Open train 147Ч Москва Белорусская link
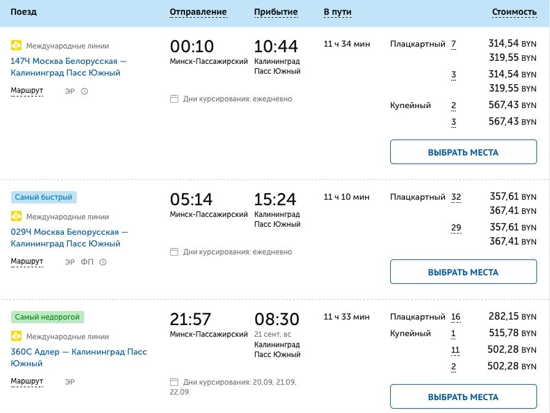 [69, 66]
